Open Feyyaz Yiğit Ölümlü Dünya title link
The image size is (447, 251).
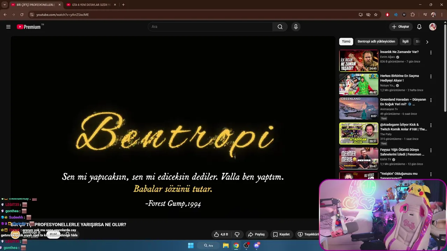tap(402, 152)
